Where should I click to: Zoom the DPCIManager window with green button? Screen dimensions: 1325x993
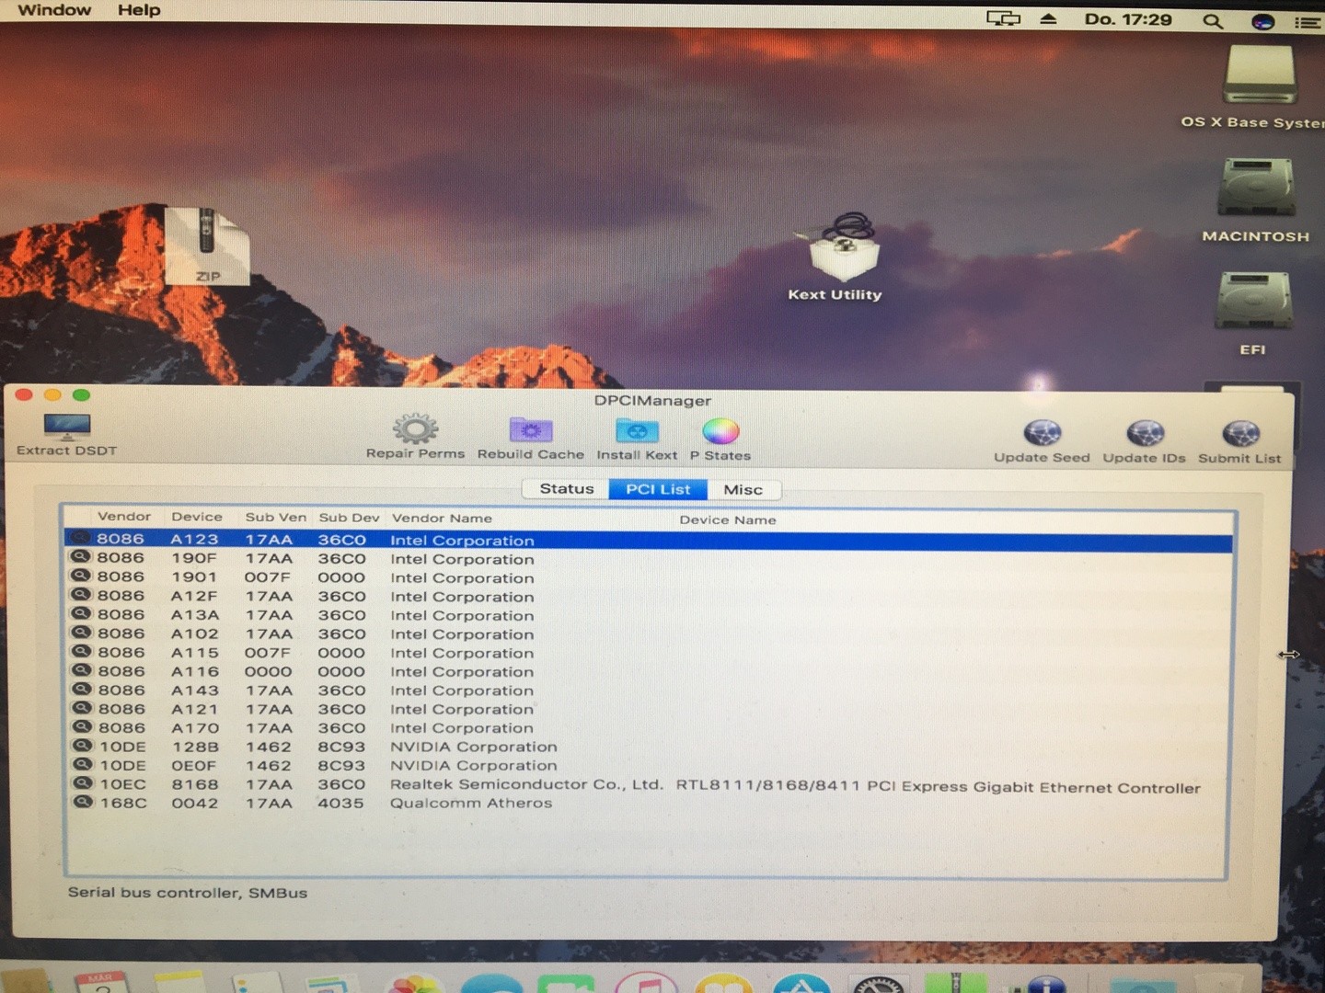[81, 394]
